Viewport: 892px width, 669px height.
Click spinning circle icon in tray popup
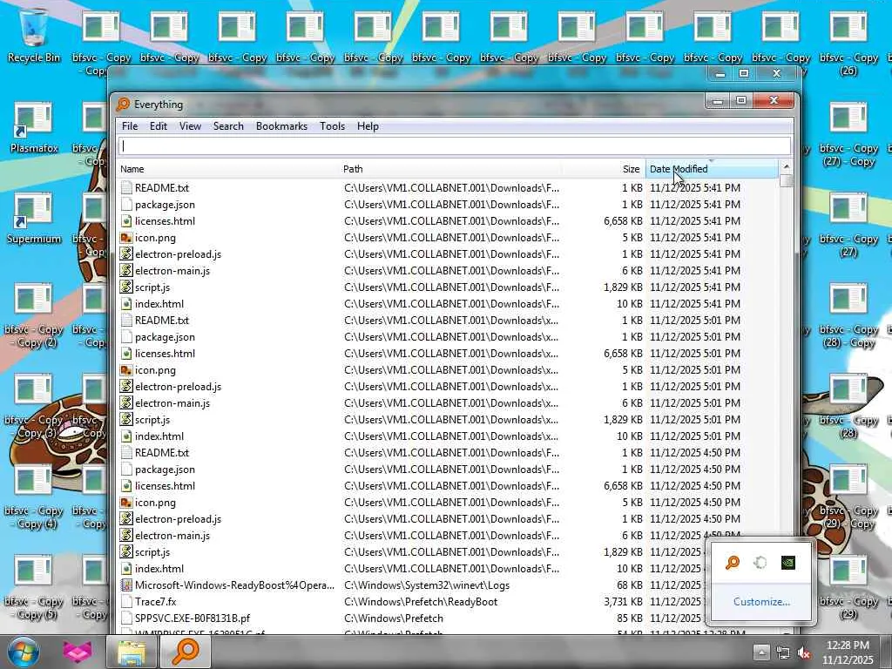[760, 563]
